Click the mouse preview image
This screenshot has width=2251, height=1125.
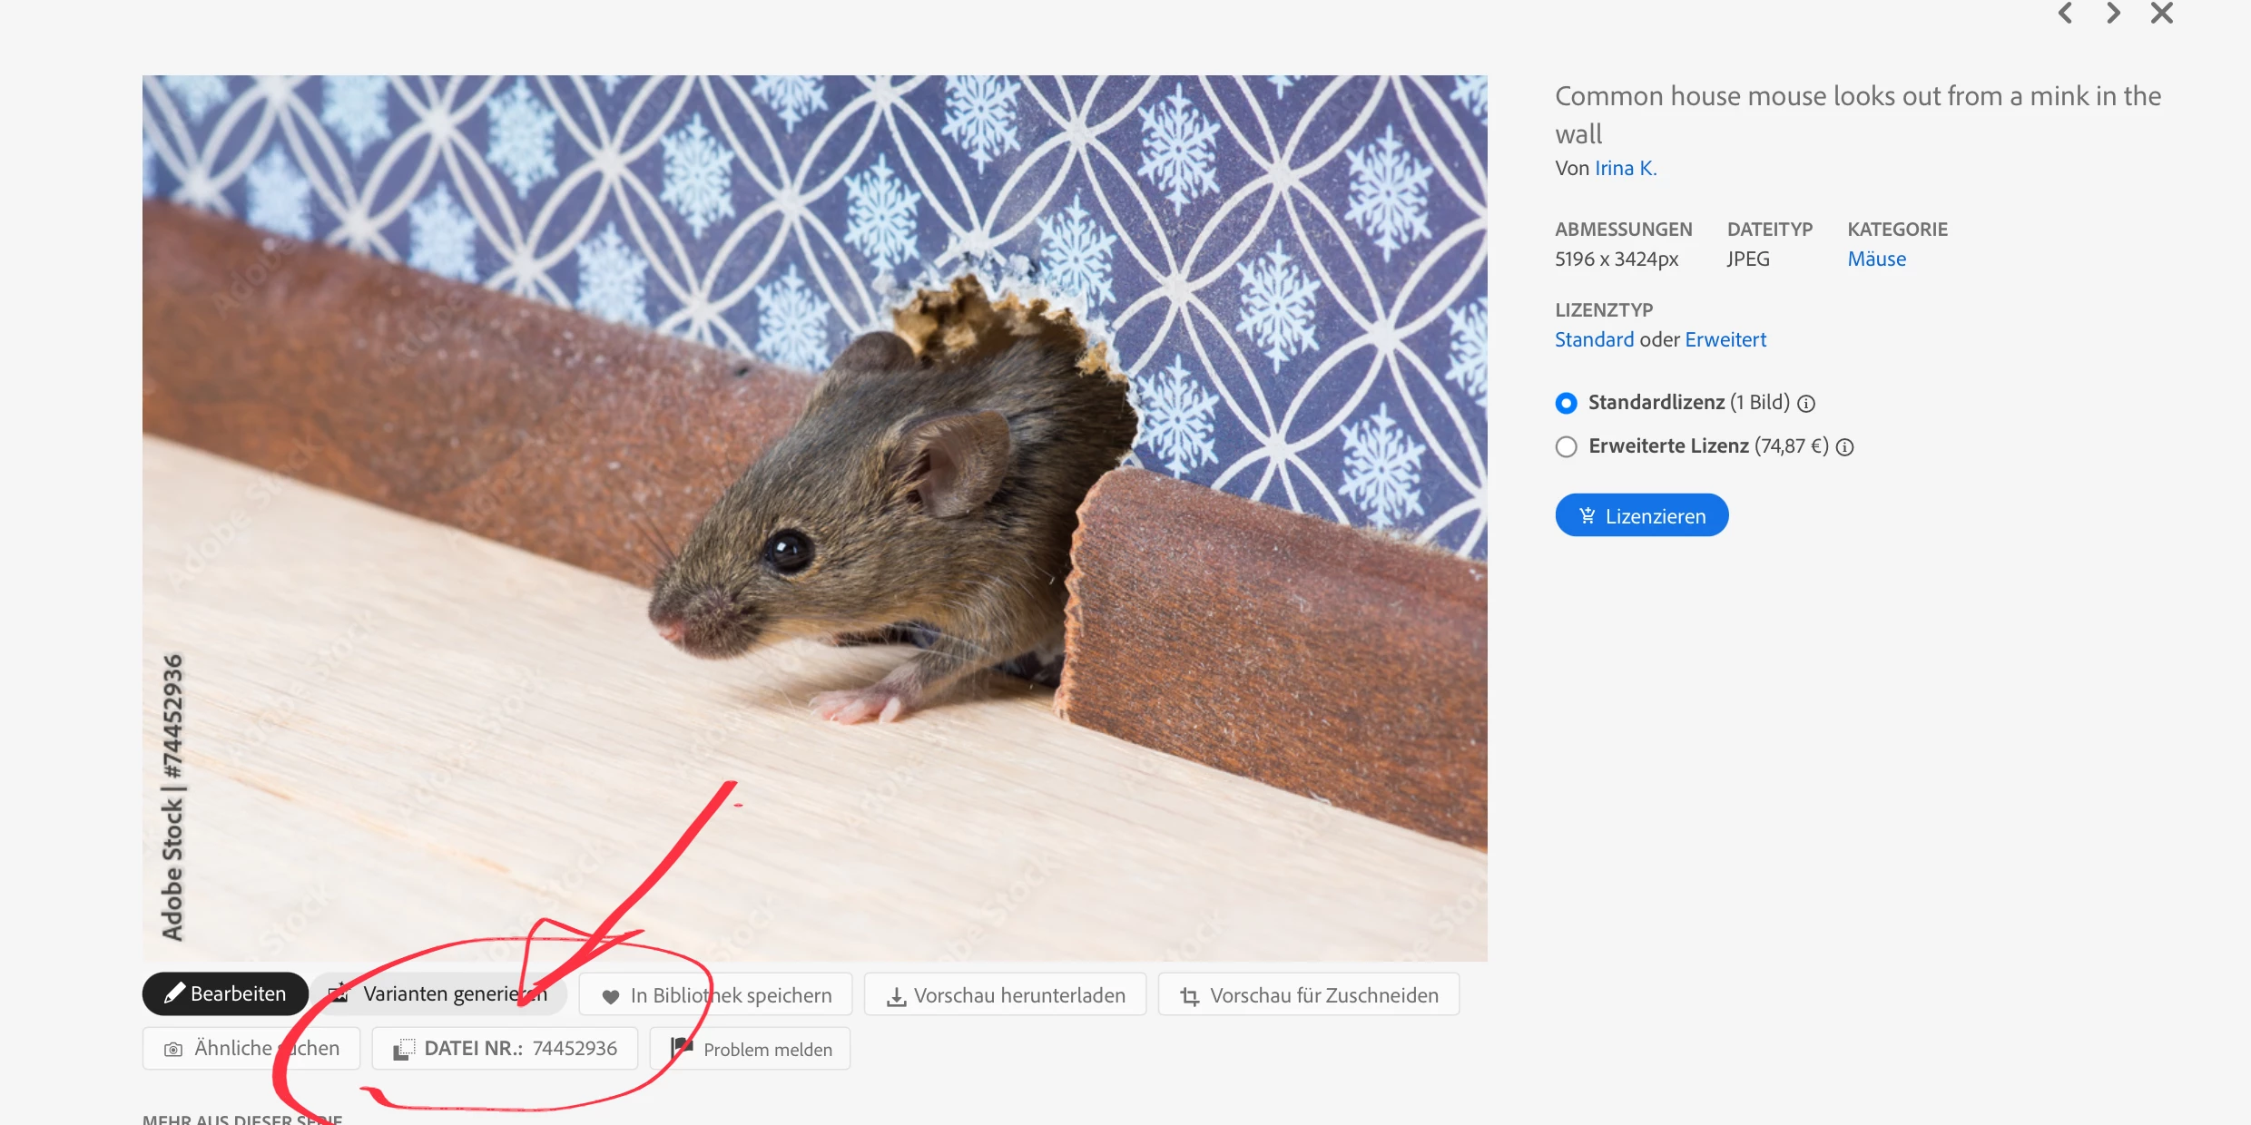tap(814, 518)
